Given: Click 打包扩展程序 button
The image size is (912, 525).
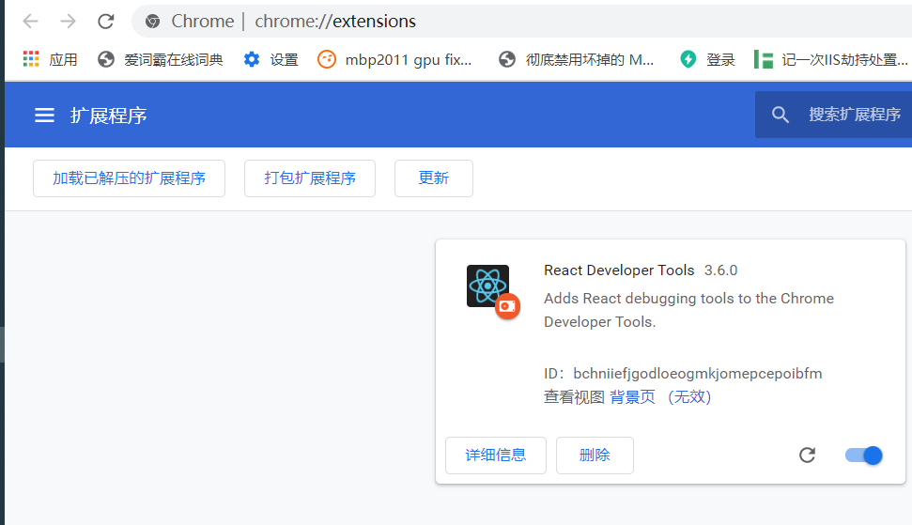Looking at the screenshot, I should tap(310, 178).
